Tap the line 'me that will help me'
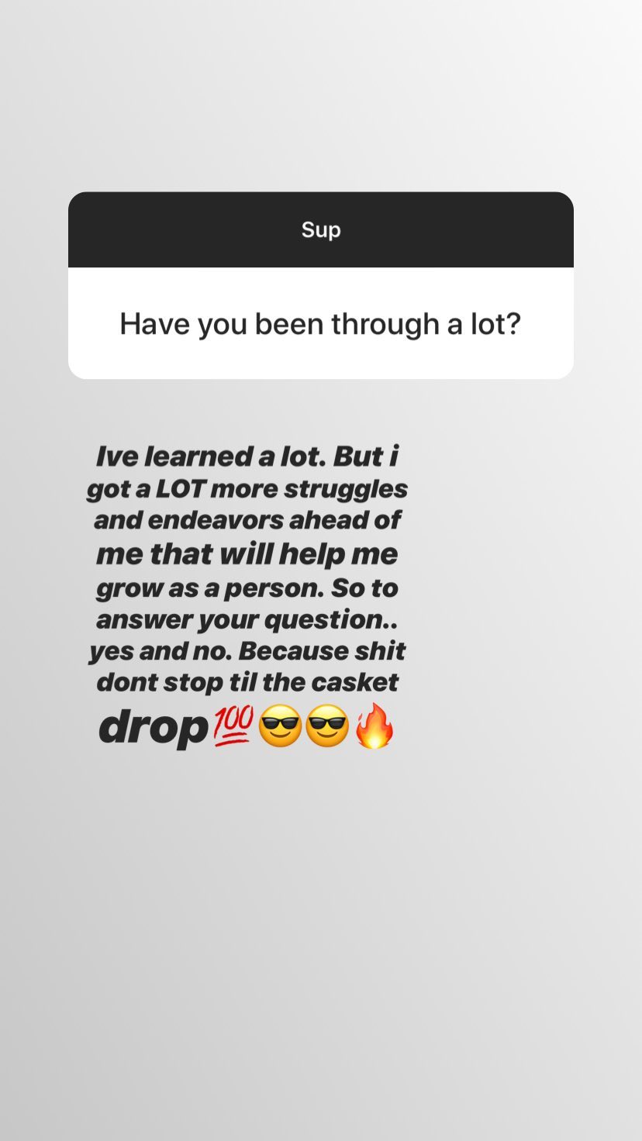 coord(247,554)
